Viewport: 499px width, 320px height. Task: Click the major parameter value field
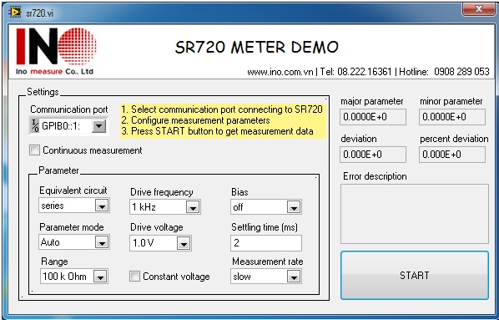click(x=373, y=117)
